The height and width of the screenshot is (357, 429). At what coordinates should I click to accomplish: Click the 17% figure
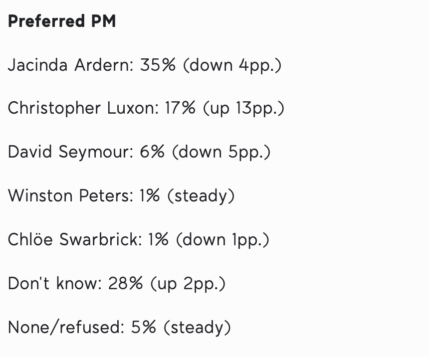(x=180, y=108)
